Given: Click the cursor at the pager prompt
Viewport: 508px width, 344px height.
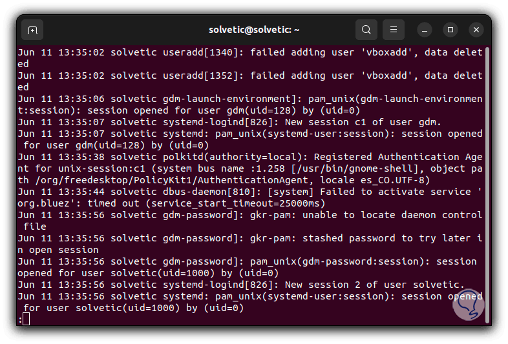Looking at the screenshot, I should tap(25, 319).
